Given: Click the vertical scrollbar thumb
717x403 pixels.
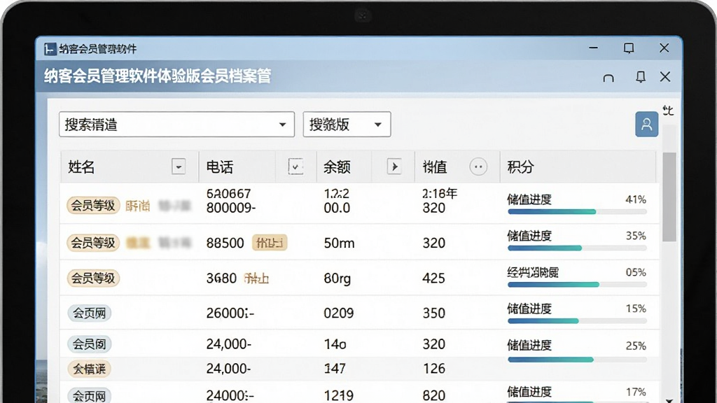Looking at the screenshot, I should [x=669, y=197].
